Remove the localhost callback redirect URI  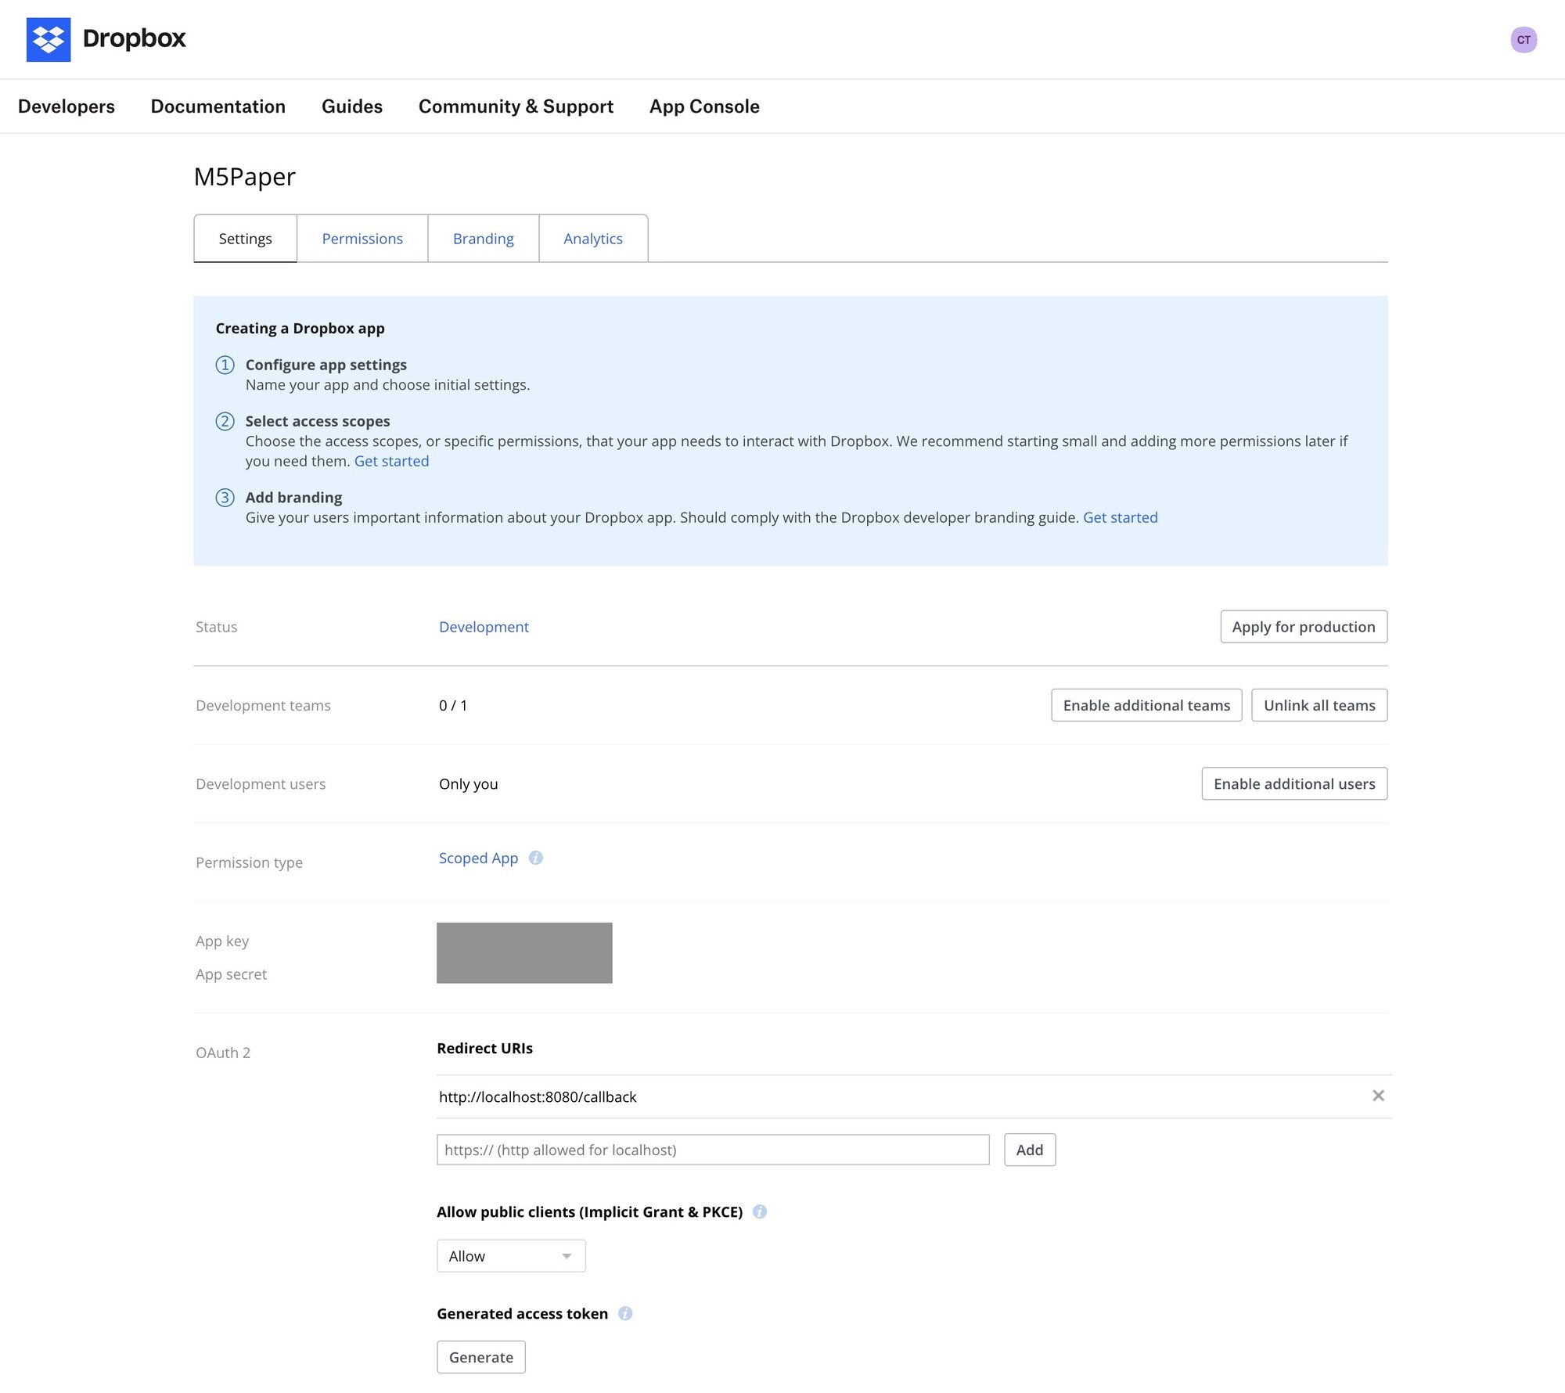1380,1096
